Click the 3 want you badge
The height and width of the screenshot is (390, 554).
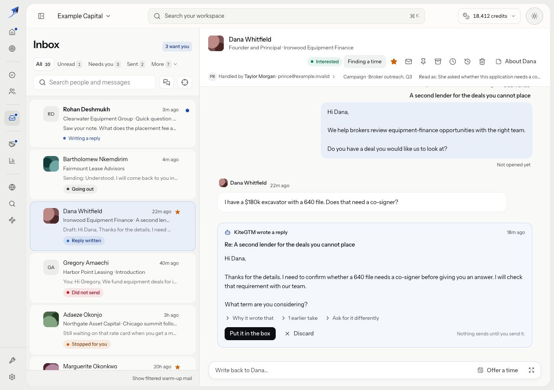pos(177,46)
